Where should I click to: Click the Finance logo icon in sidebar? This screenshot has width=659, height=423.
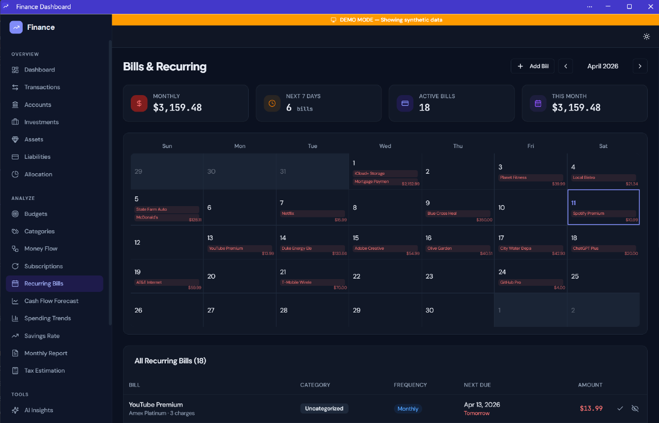[x=16, y=27]
